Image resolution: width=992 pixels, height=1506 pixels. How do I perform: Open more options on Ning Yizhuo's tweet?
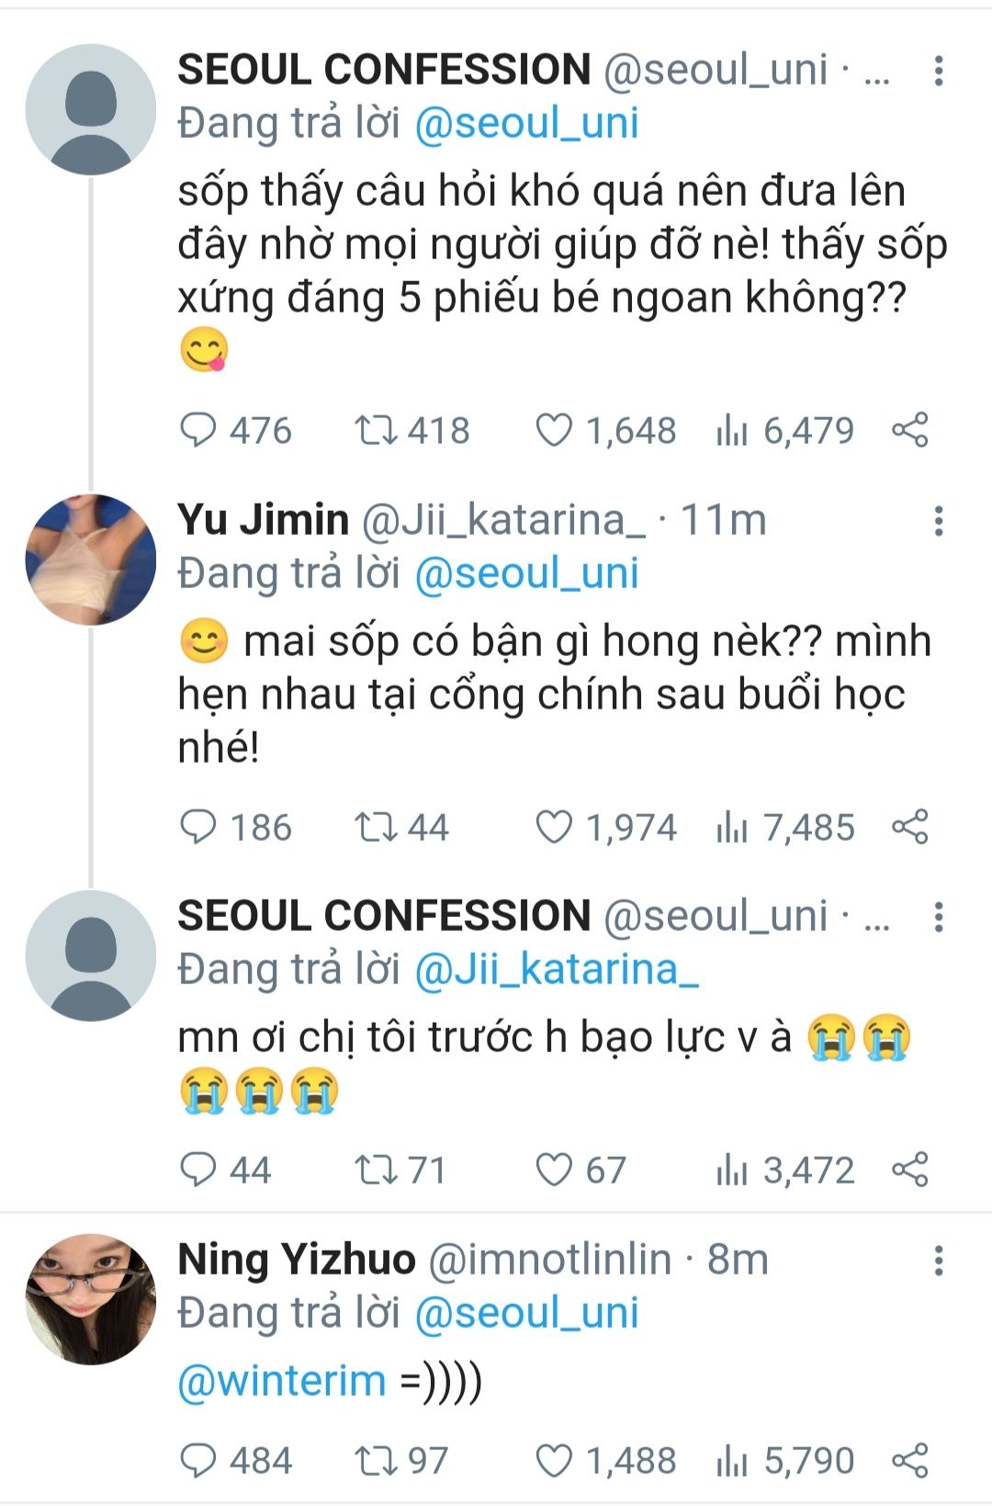click(938, 1261)
